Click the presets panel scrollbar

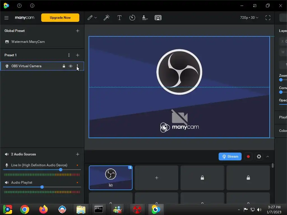pos(273,165)
